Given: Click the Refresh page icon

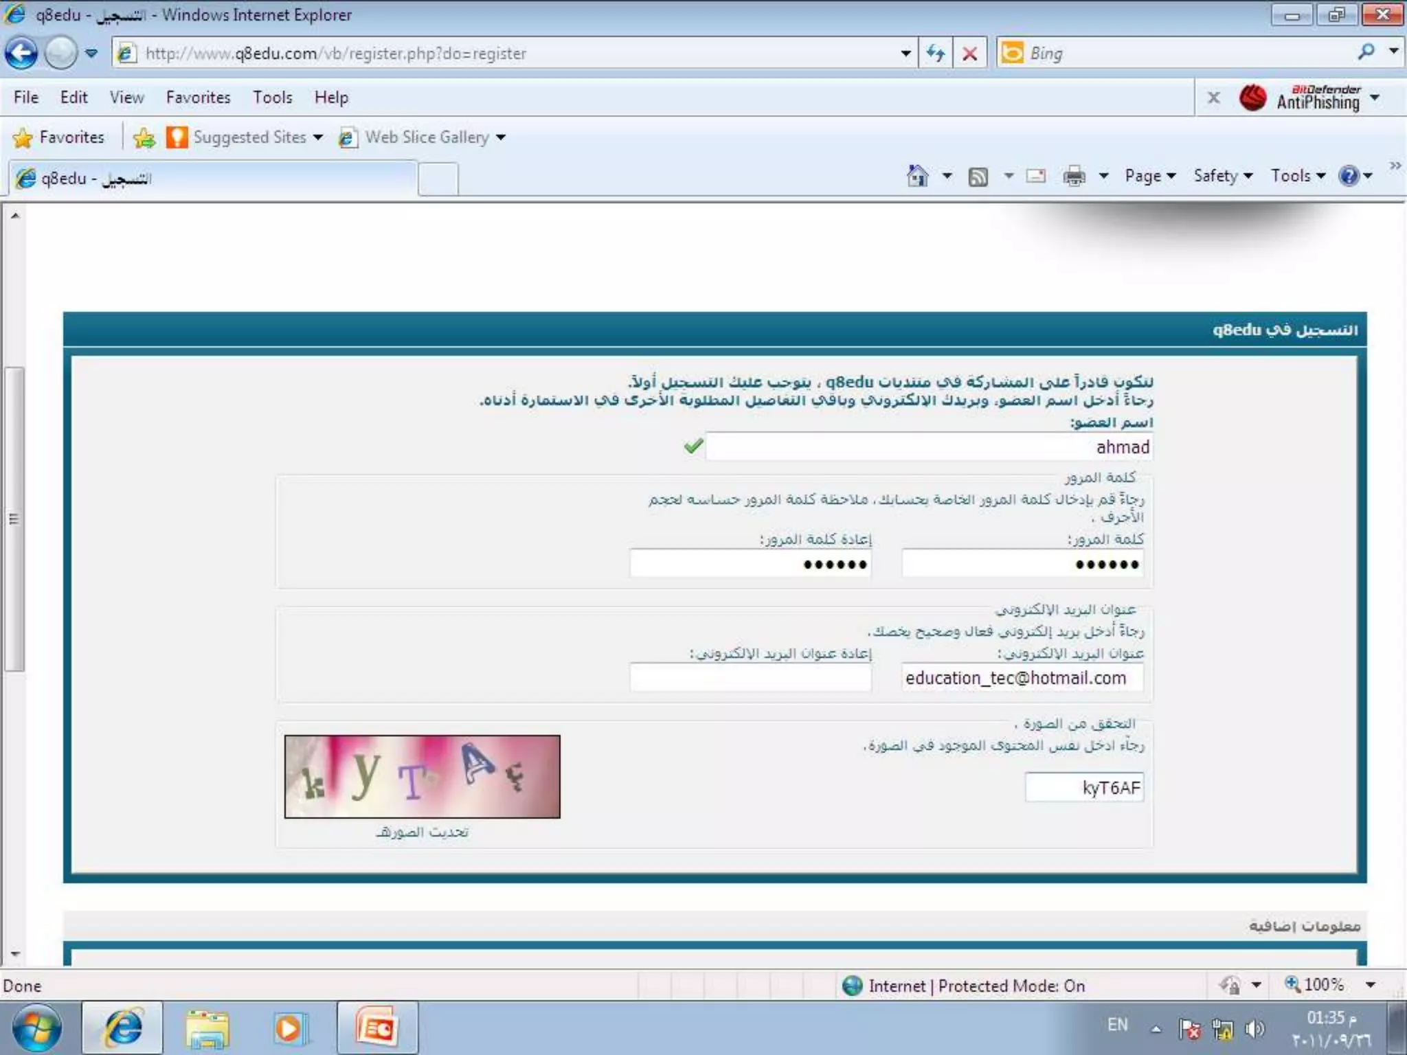Looking at the screenshot, I should pyautogui.click(x=935, y=53).
